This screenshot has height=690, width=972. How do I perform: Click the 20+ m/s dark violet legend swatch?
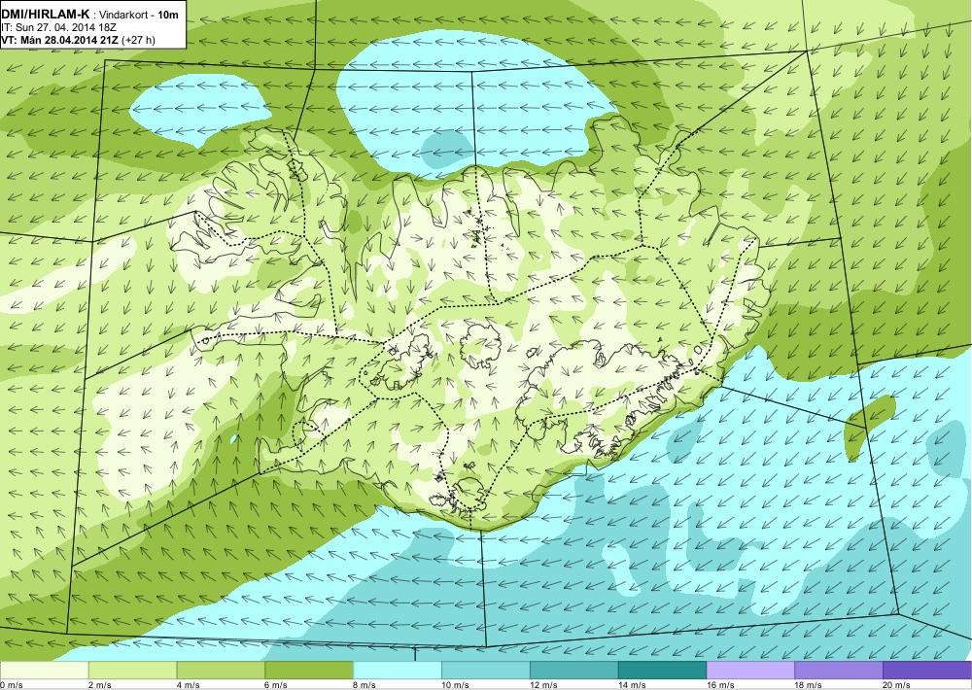pyautogui.click(x=927, y=671)
